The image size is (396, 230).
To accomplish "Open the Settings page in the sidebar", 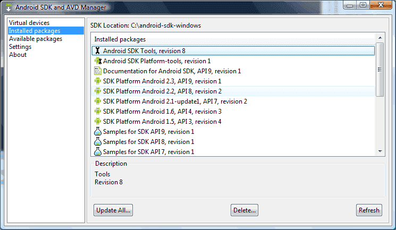I will (x=20, y=47).
